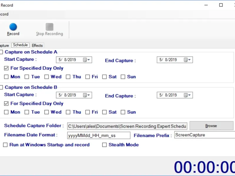Check Mon in Schedule B
Viewport: 235px width, 176px height.
(x=6, y=112)
